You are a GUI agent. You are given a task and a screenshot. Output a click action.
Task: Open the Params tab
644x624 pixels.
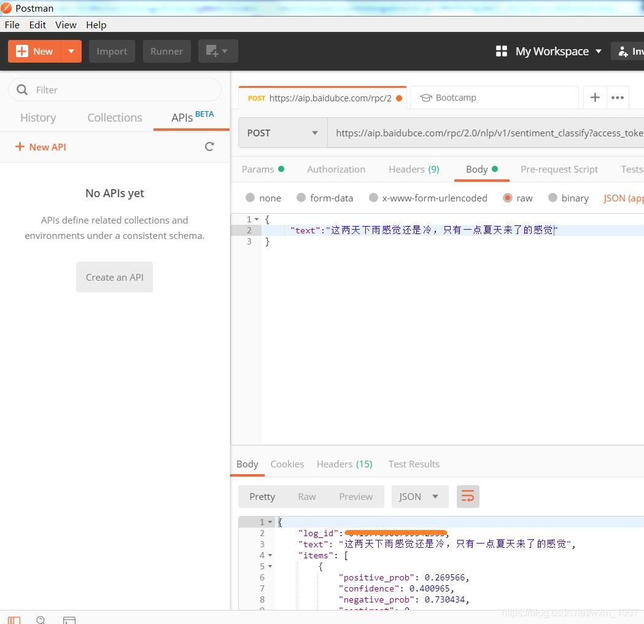(x=263, y=170)
